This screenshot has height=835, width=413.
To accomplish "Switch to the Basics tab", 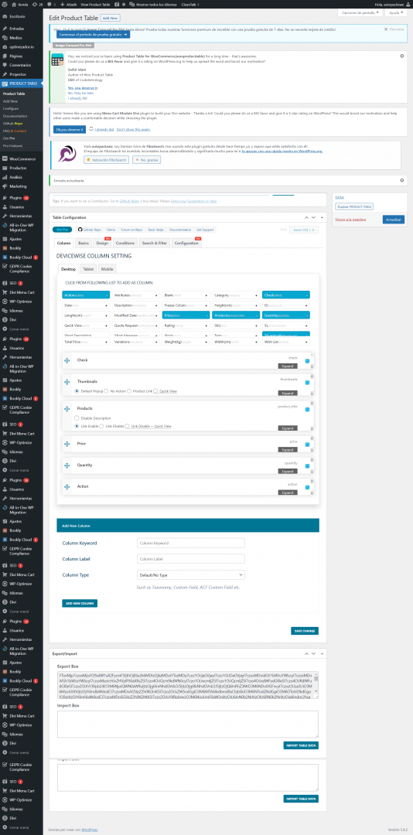I will click(84, 243).
